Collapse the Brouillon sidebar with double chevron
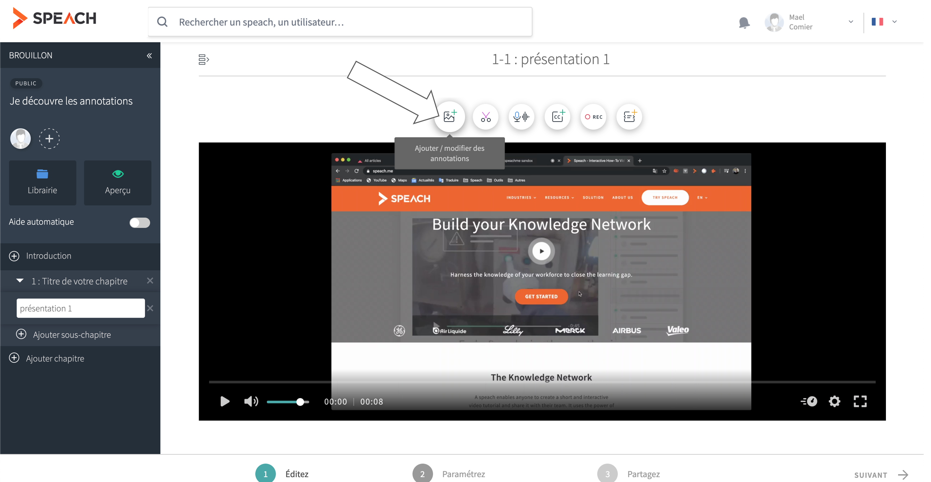 tap(149, 56)
